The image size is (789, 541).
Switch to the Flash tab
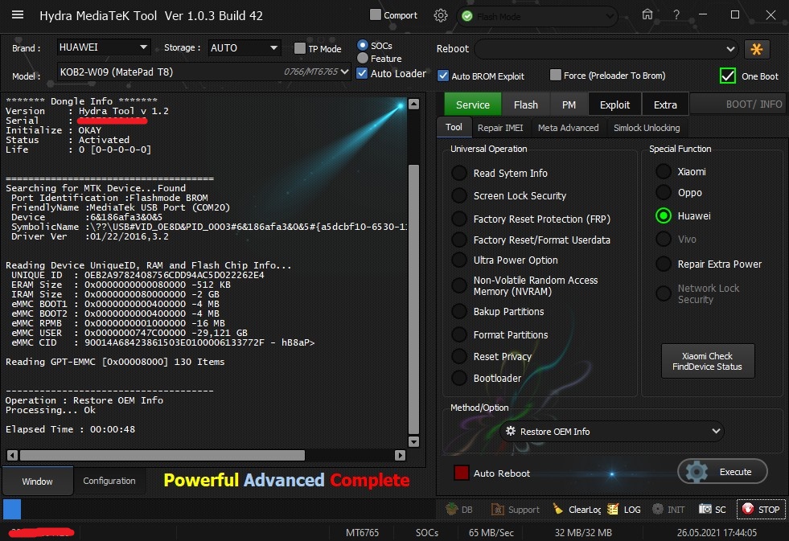tap(525, 105)
